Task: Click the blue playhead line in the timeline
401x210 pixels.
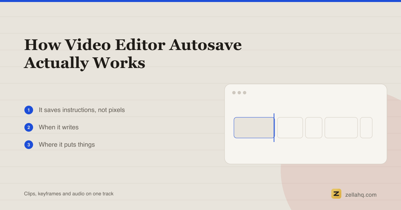Action: coord(274,128)
